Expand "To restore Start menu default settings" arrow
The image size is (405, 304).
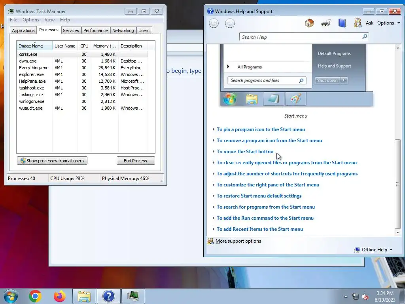click(x=213, y=196)
